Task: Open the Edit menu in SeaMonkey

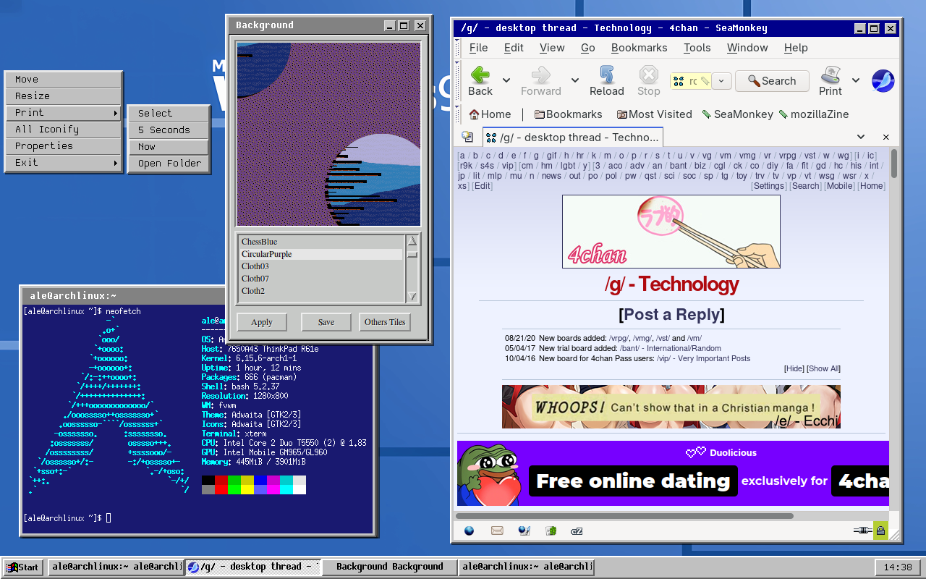Action: (x=514, y=48)
